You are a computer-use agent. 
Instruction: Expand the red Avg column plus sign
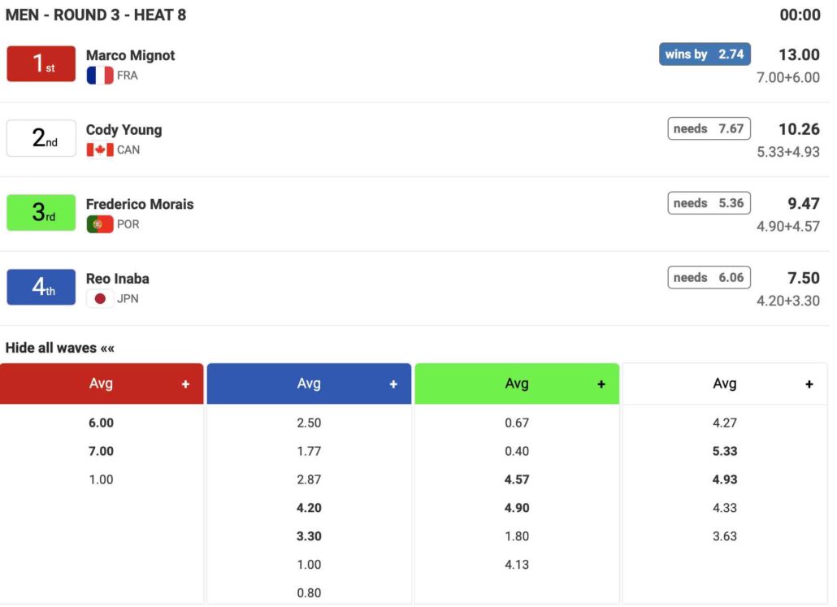[185, 384]
